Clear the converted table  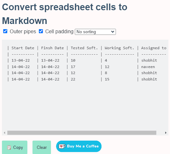[42, 147]
